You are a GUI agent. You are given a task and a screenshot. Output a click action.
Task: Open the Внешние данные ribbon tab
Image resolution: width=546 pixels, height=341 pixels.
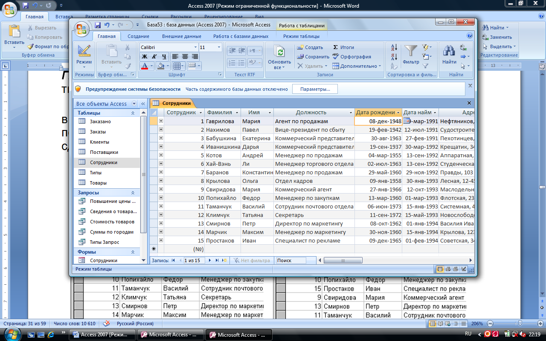(x=182, y=36)
